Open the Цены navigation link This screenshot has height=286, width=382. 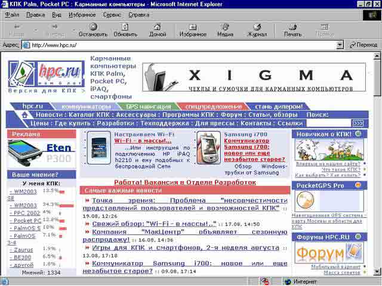[39, 123]
